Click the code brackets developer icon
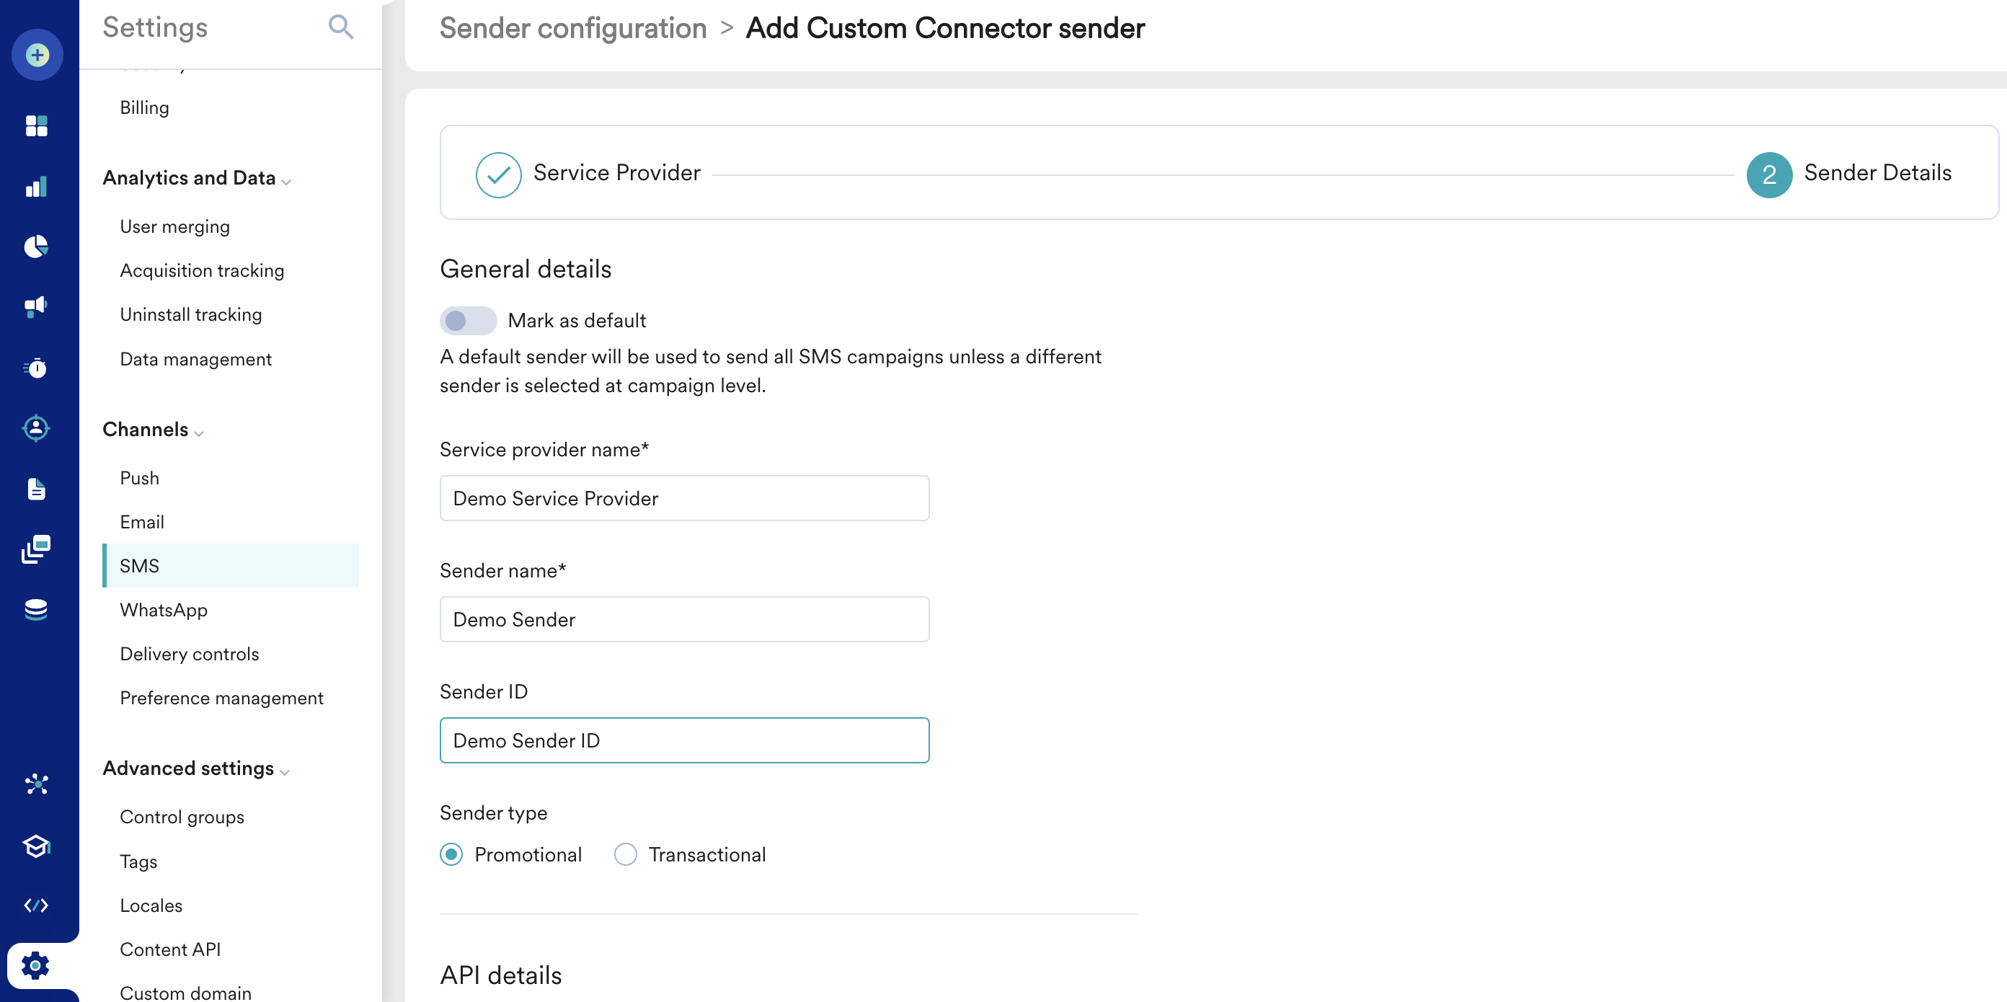2007x1002 pixels. 37,905
